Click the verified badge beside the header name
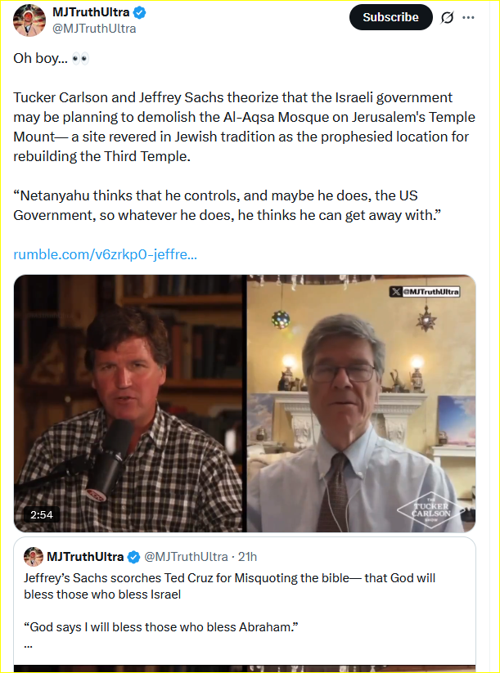The width and height of the screenshot is (500, 673). pyautogui.click(x=140, y=13)
